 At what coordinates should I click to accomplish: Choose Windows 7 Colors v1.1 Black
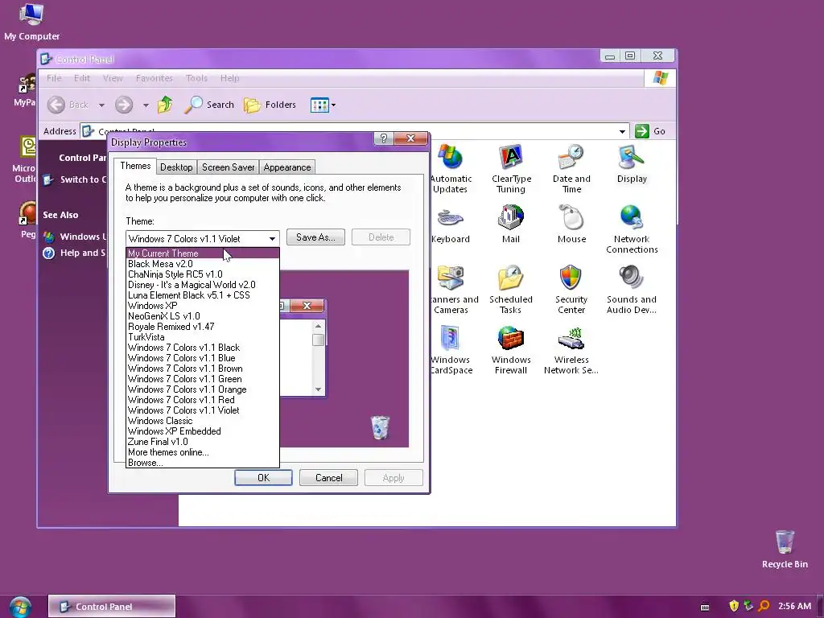(x=202, y=348)
